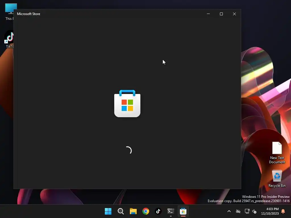Open the notification bell
Viewport: 291px width, 218px height.
(283, 211)
